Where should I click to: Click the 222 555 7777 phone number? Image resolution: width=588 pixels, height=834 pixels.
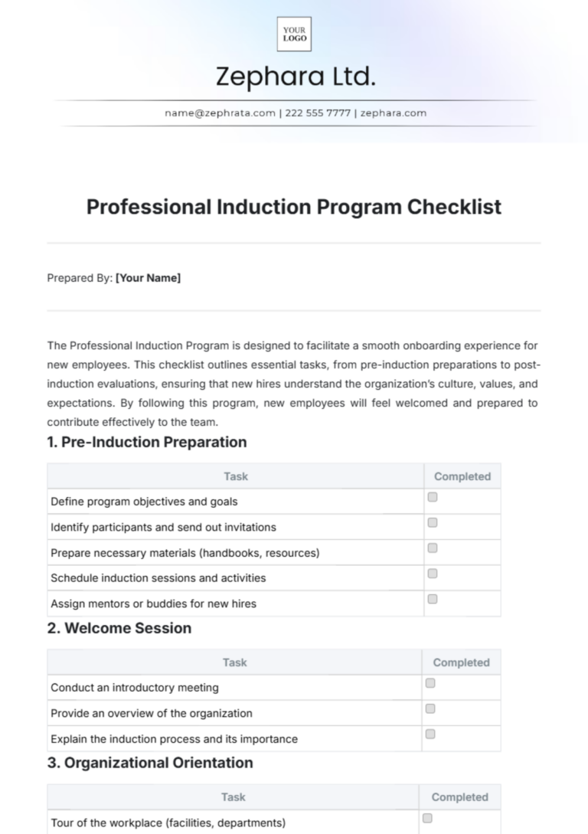point(318,113)
